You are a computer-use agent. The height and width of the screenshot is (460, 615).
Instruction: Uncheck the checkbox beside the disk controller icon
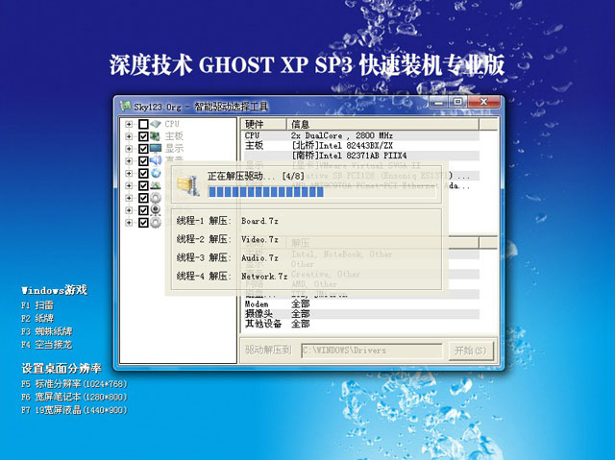[143, 185]
